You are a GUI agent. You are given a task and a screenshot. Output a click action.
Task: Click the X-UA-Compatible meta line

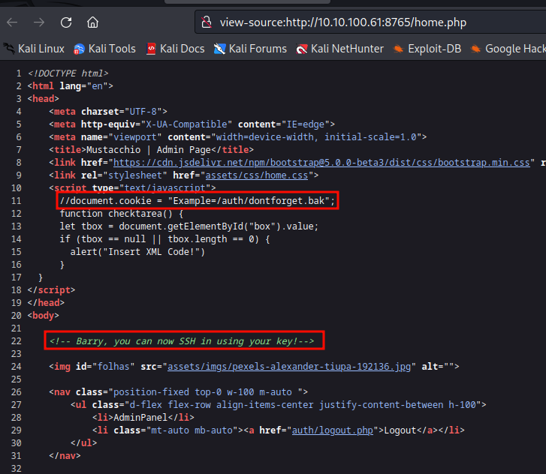pos(192,124)
